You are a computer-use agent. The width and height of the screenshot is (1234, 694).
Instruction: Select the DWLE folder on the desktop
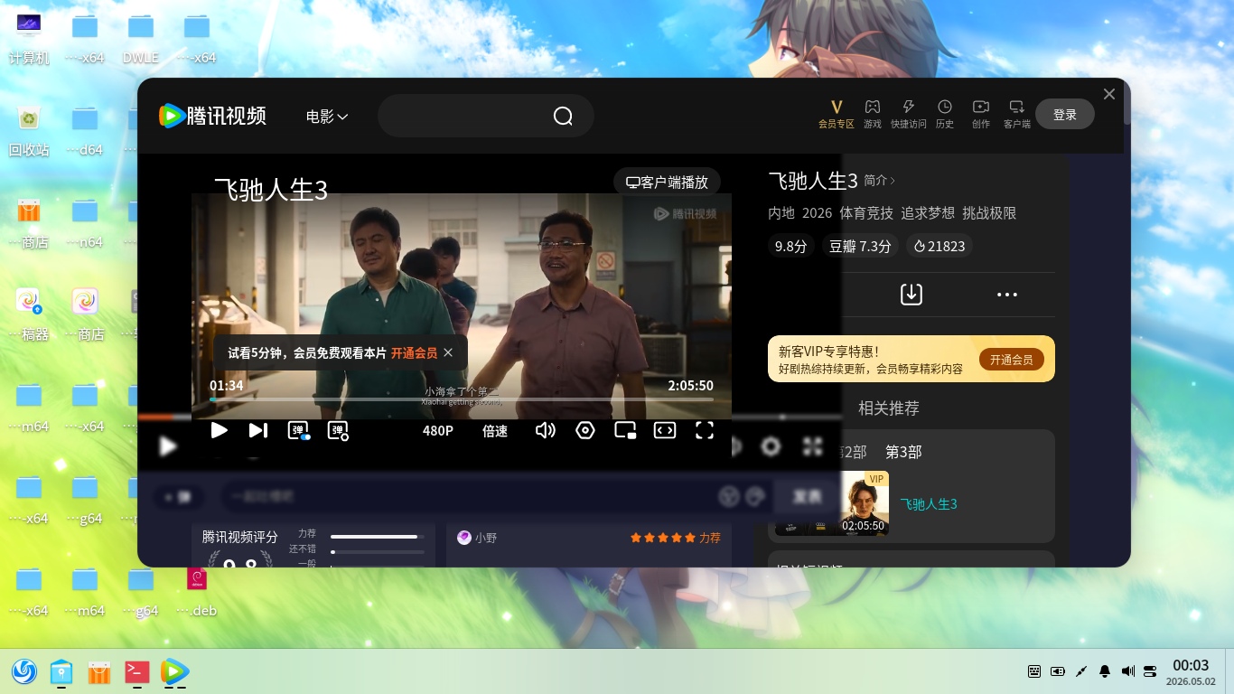[x=141, y=38]
